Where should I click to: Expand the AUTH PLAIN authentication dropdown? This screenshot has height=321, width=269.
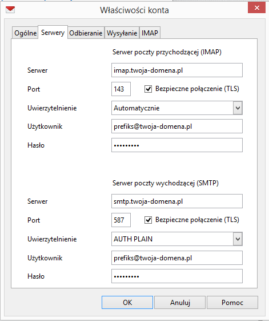click(x=238, y=239)
